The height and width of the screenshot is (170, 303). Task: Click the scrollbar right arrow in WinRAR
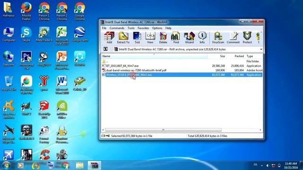(x=260, y=130)
